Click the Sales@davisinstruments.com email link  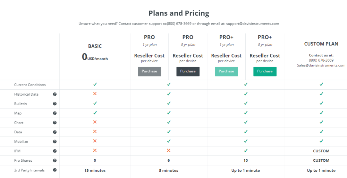[321, 65]
